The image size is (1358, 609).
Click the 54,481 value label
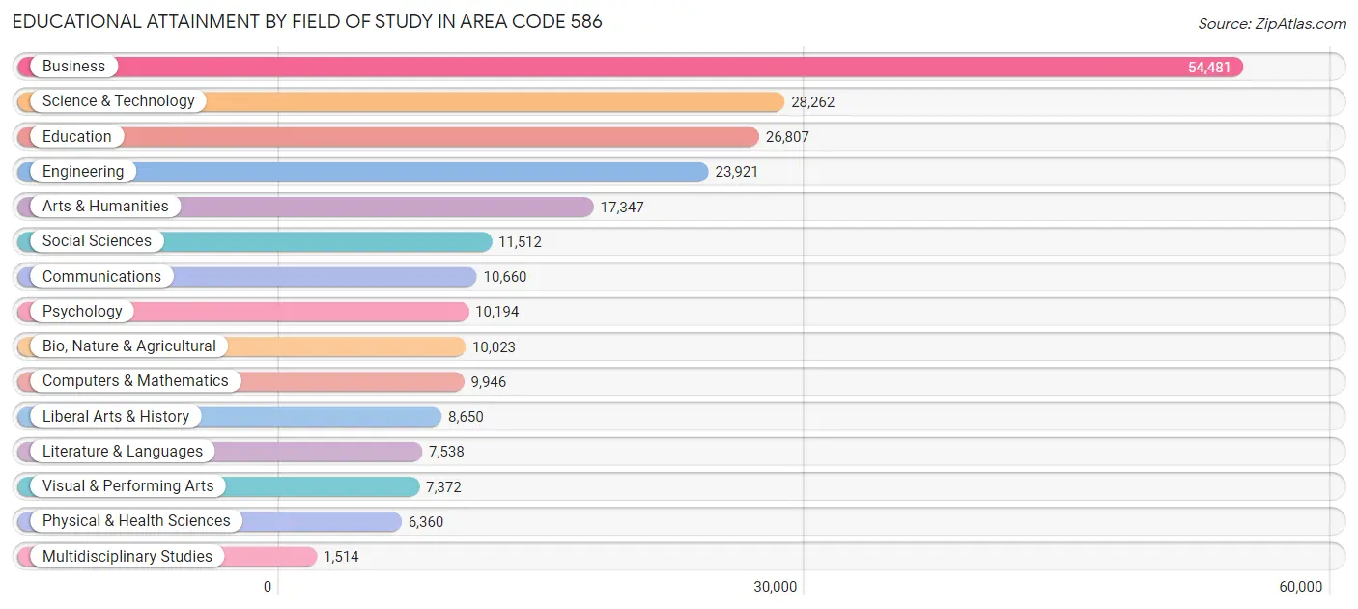coord(1211,67)
